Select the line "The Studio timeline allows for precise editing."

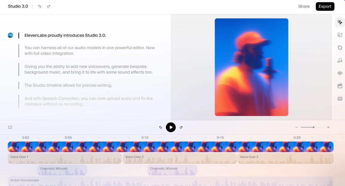coord(68,85)
